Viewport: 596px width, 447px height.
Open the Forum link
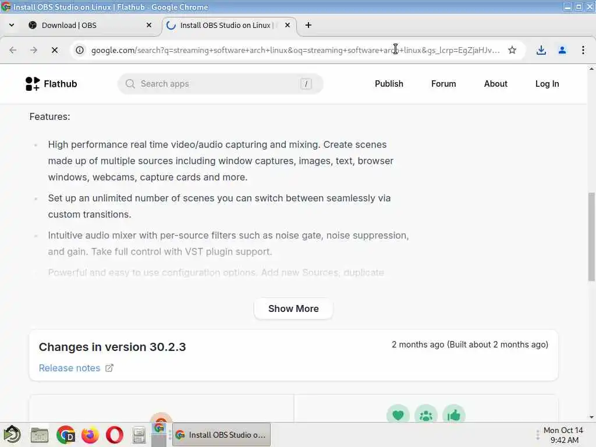point(444,84)
